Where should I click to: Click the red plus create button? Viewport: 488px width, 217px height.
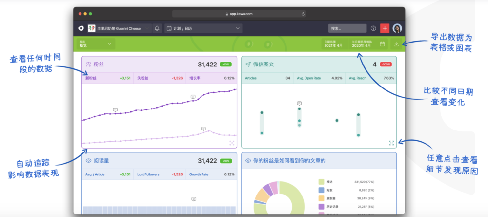[x=385, y=28]
